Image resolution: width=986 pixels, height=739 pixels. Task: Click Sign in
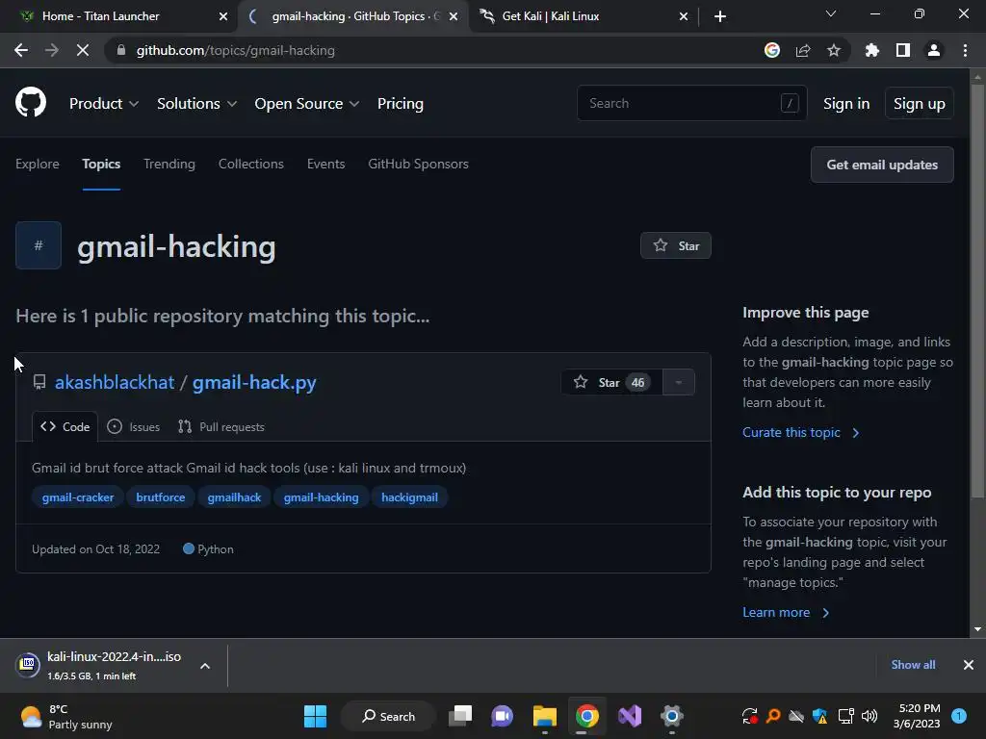tap(846, 104)
